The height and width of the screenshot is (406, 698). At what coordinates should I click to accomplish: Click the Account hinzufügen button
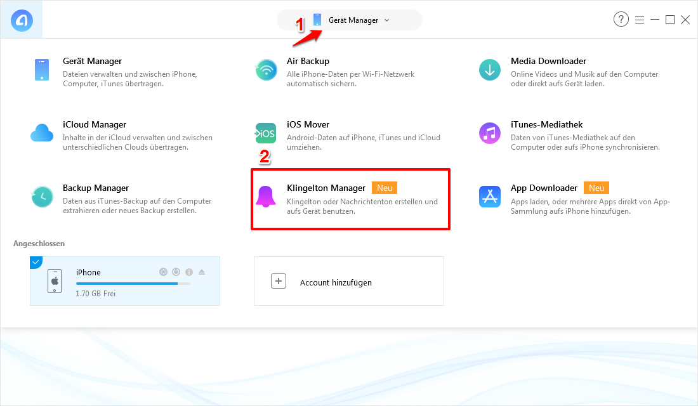coord(349,281)
